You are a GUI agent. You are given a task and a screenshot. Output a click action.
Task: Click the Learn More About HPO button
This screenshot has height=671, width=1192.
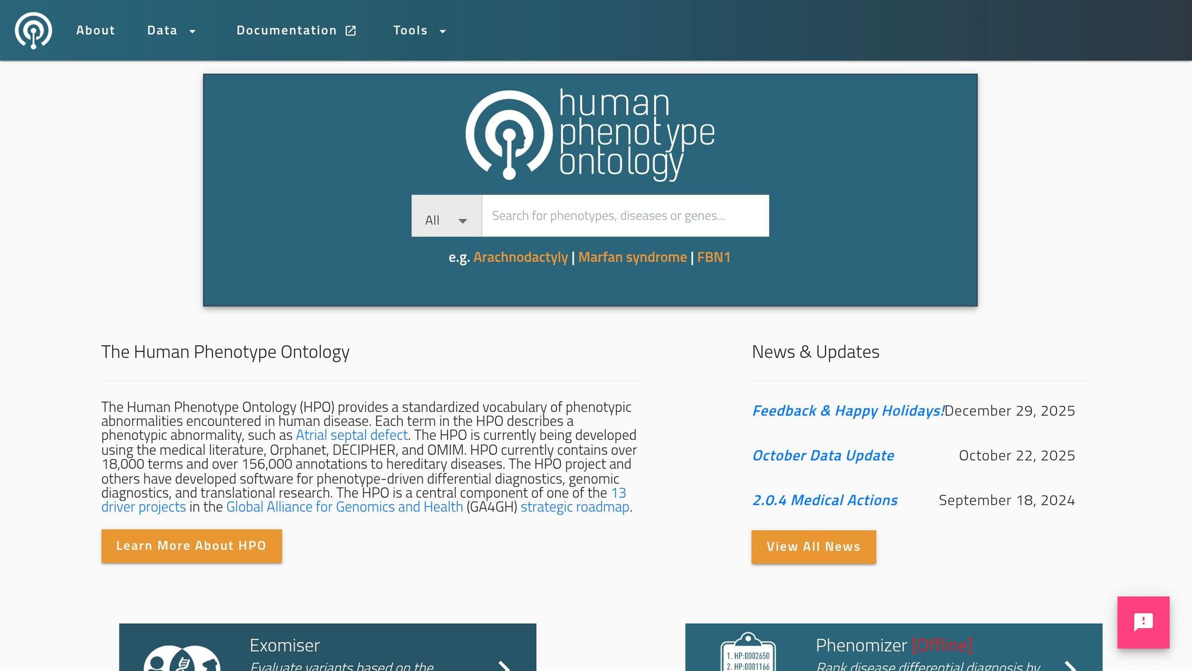pos(191,546)
